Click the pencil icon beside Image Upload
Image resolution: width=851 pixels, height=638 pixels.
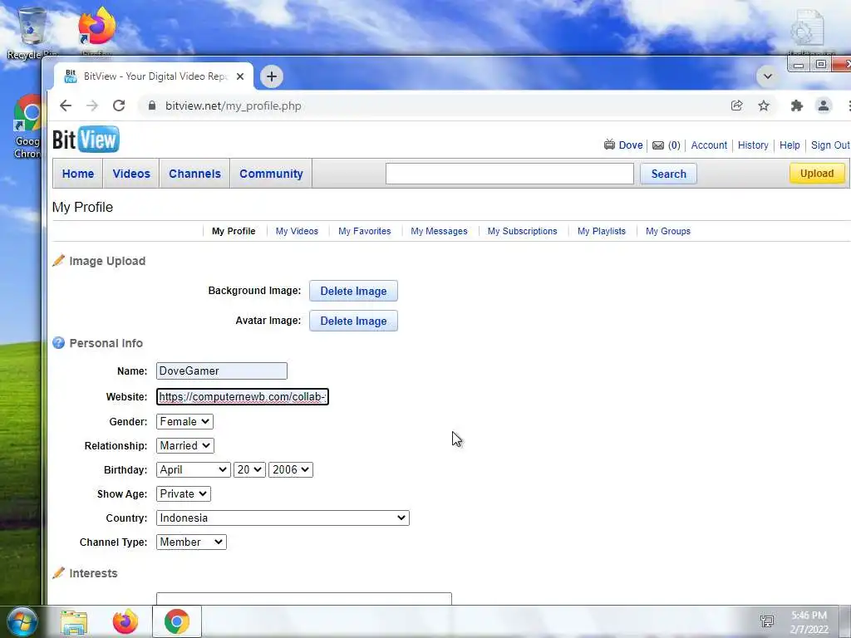coord(59,260)
